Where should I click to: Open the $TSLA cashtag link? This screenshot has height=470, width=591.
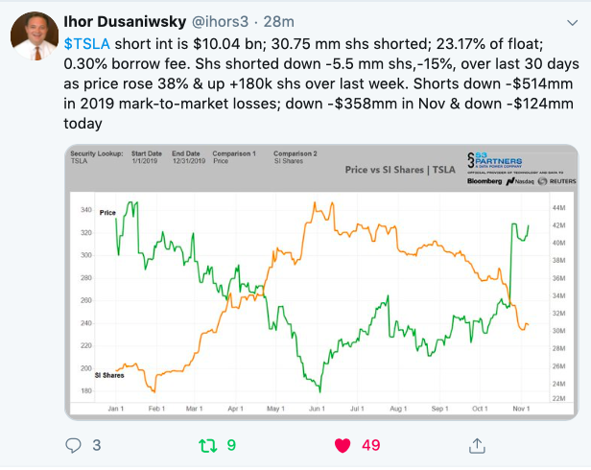87,45
